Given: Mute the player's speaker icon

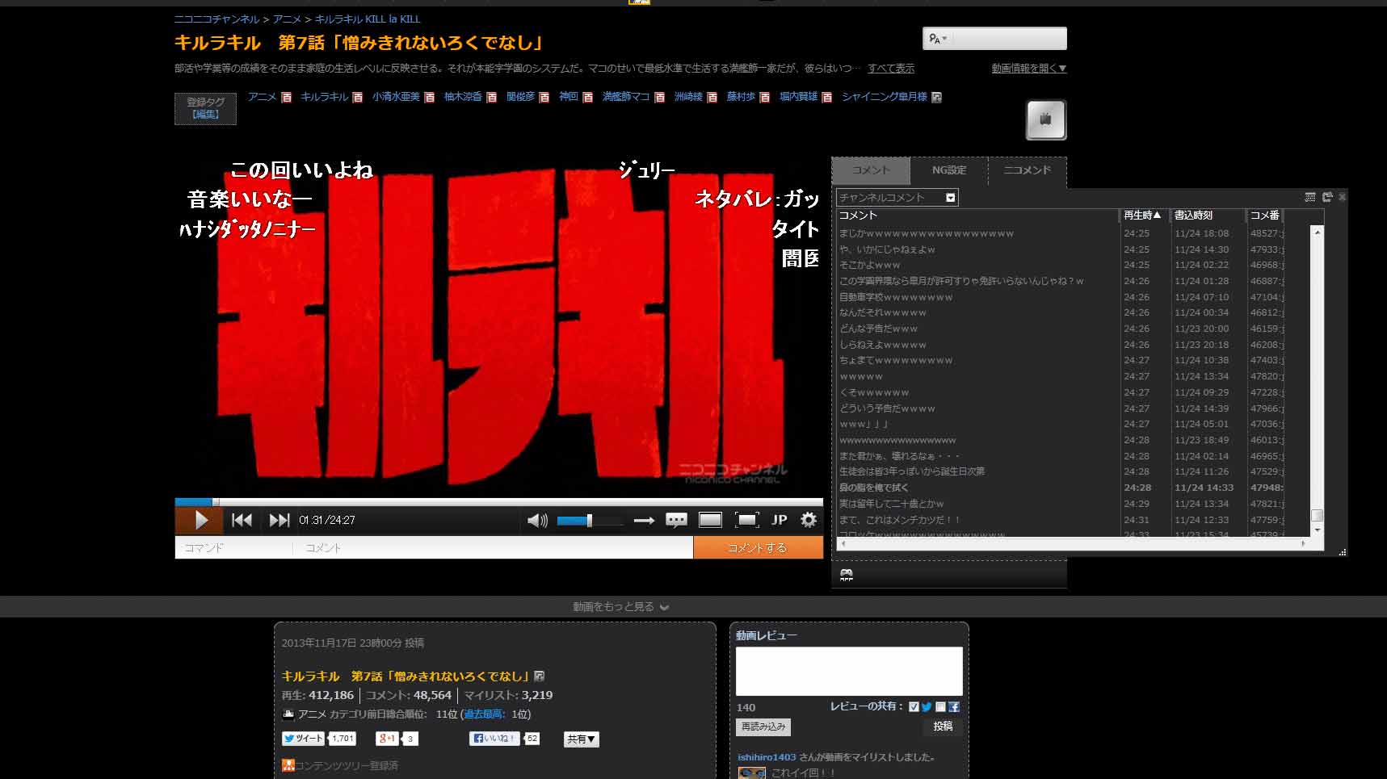Looking at the screenshot, I should (x=537, y=521).
